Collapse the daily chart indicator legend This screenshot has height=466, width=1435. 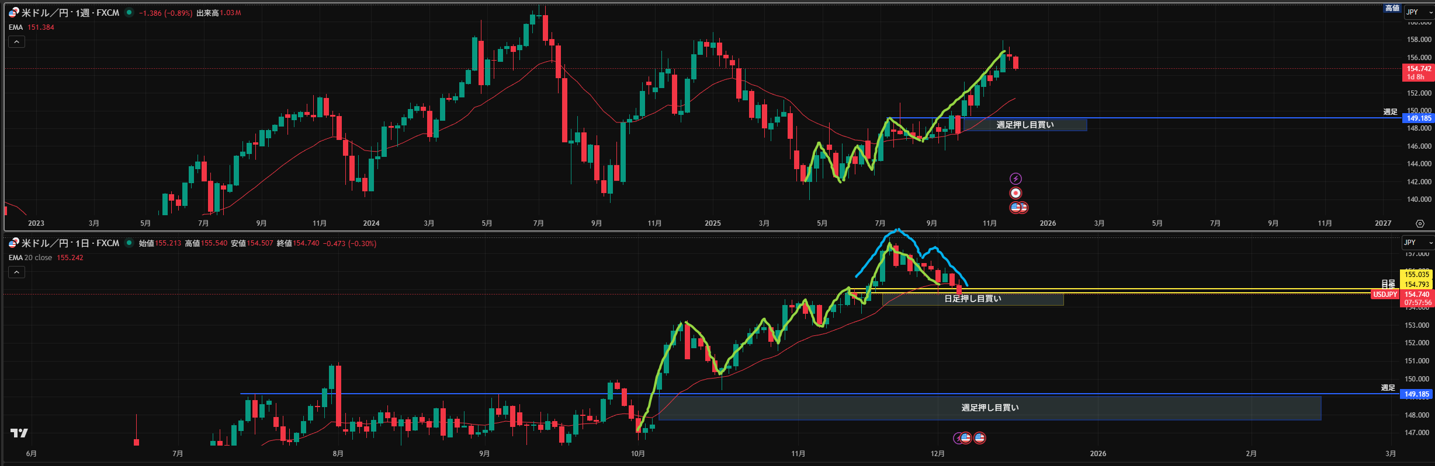point(16,272)
